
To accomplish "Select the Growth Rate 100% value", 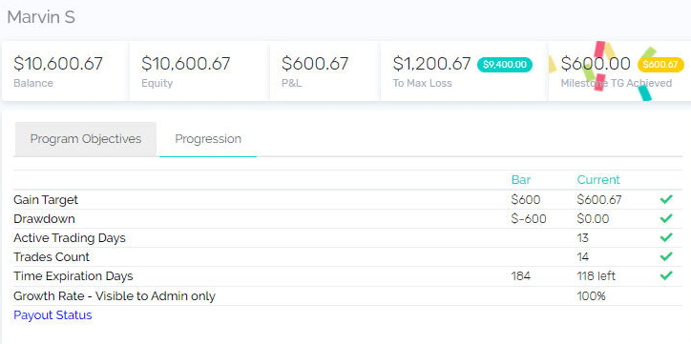I will coord(592,296).
